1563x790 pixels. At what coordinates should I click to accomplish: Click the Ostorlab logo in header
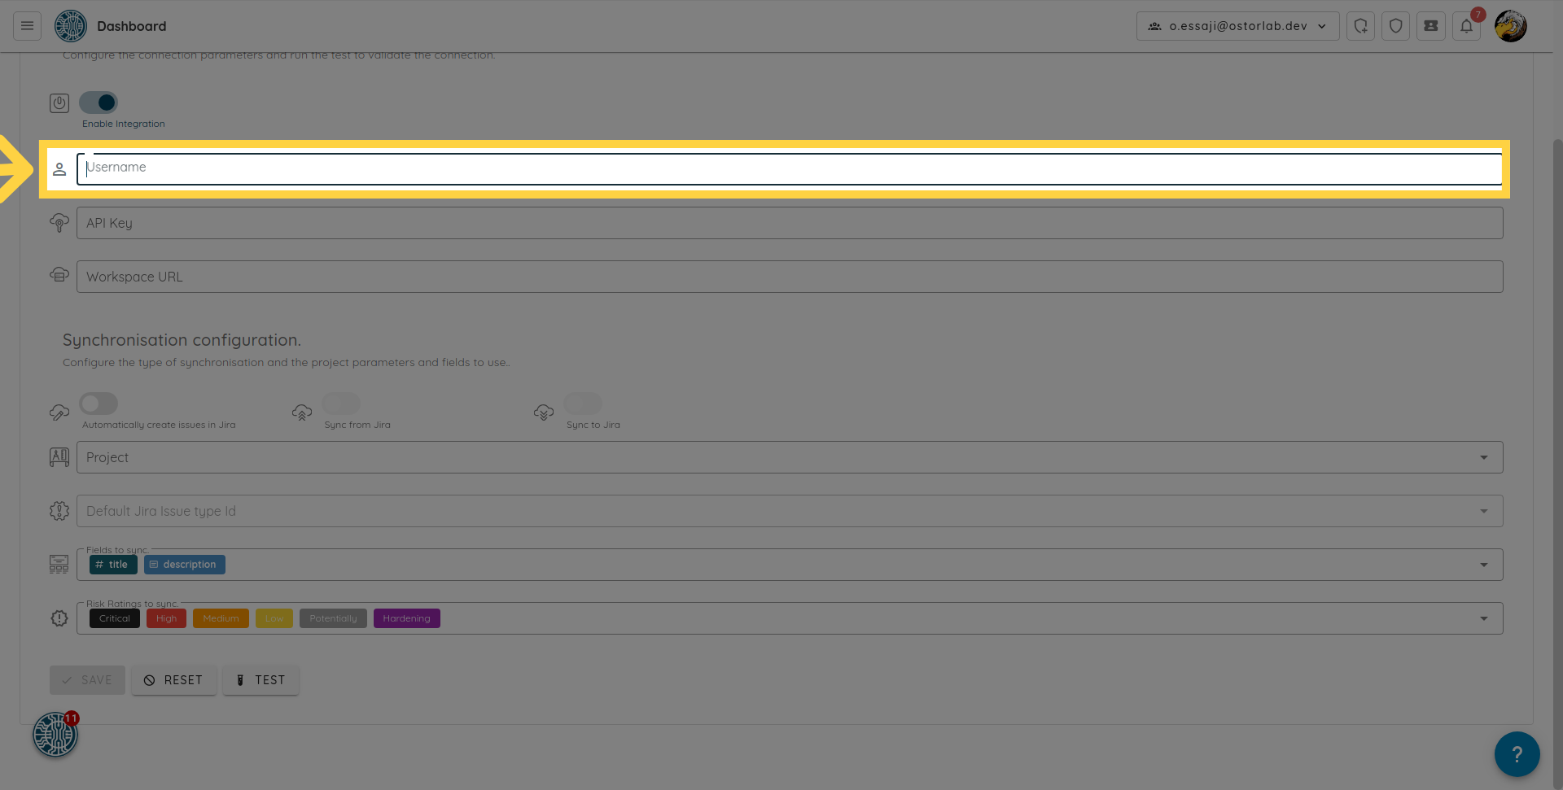point(71,26)
